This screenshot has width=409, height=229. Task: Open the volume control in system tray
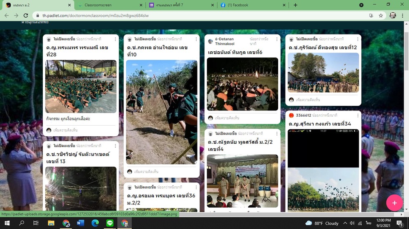352,223
